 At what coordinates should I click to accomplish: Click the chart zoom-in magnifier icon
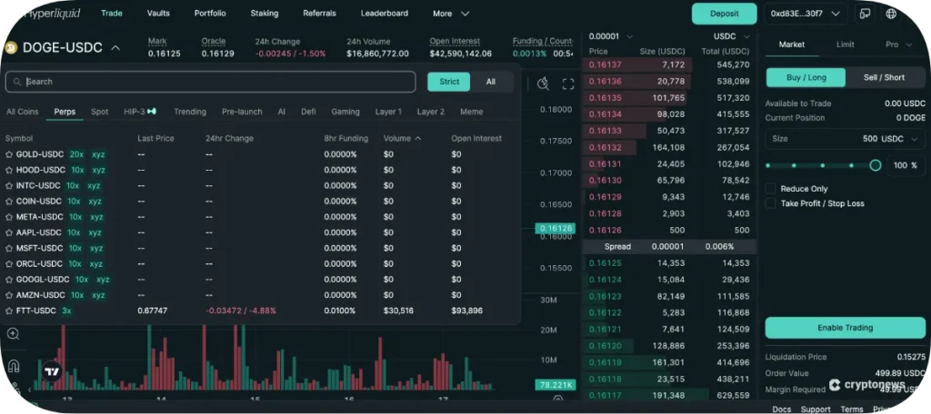(x=14, y=334)
